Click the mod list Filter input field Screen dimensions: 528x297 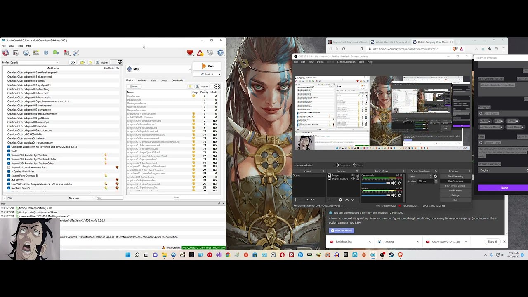[109, 198]
